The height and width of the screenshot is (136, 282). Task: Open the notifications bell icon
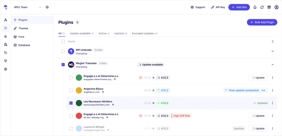click(x=255, y=7)
